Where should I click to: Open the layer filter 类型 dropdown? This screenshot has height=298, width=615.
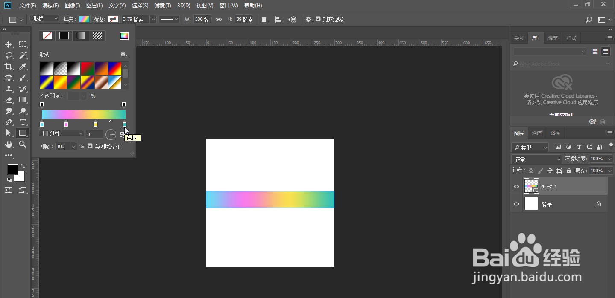pyautogui.click(x=530, y=147)
